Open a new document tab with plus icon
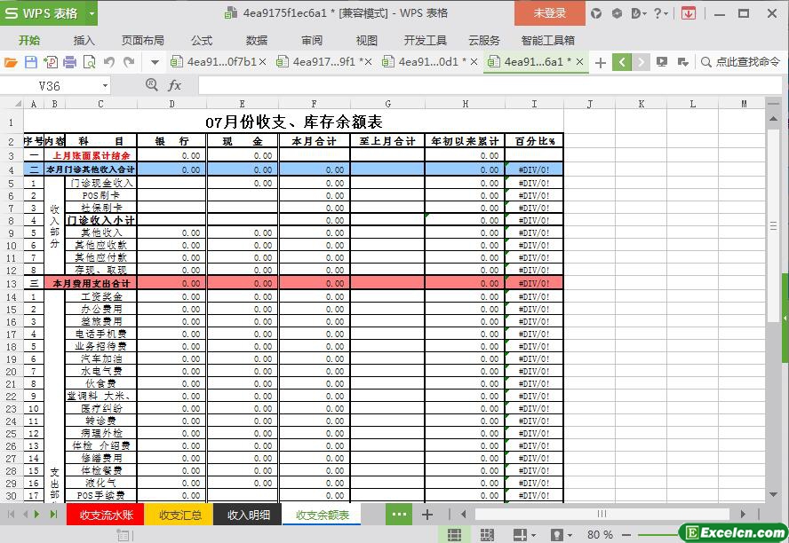This screenshot has width=789, height=543. coord(600,63)
